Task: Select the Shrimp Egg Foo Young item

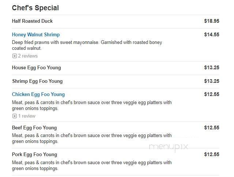Action: [x=37, y=81]
